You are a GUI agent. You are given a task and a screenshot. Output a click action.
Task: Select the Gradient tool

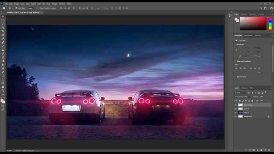click(x=3, y=61)
